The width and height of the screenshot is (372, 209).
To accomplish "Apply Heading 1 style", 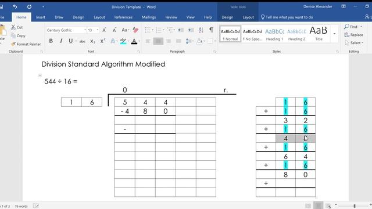I will click(x=274, y=34).
